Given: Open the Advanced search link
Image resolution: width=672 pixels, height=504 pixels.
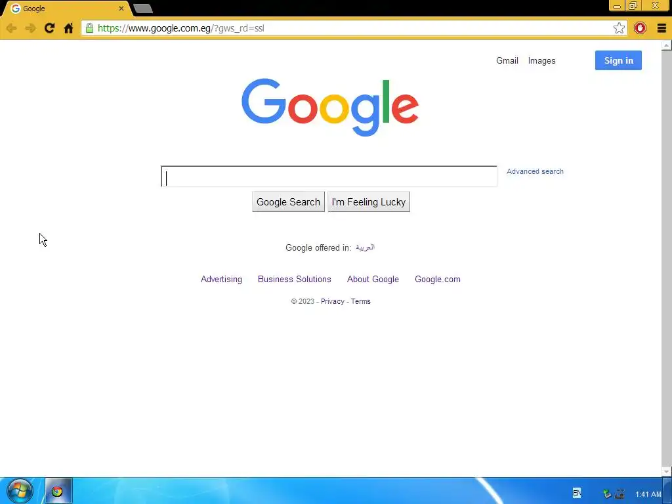Looking at the screenshot, I should point(535,171).
